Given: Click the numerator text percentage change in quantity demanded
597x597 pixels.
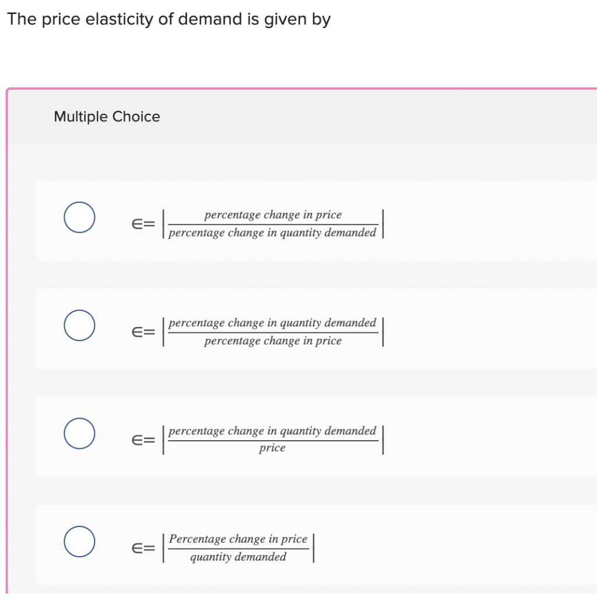Looking at the screenshot, I should pyautogui.click(x=272, y=322).
